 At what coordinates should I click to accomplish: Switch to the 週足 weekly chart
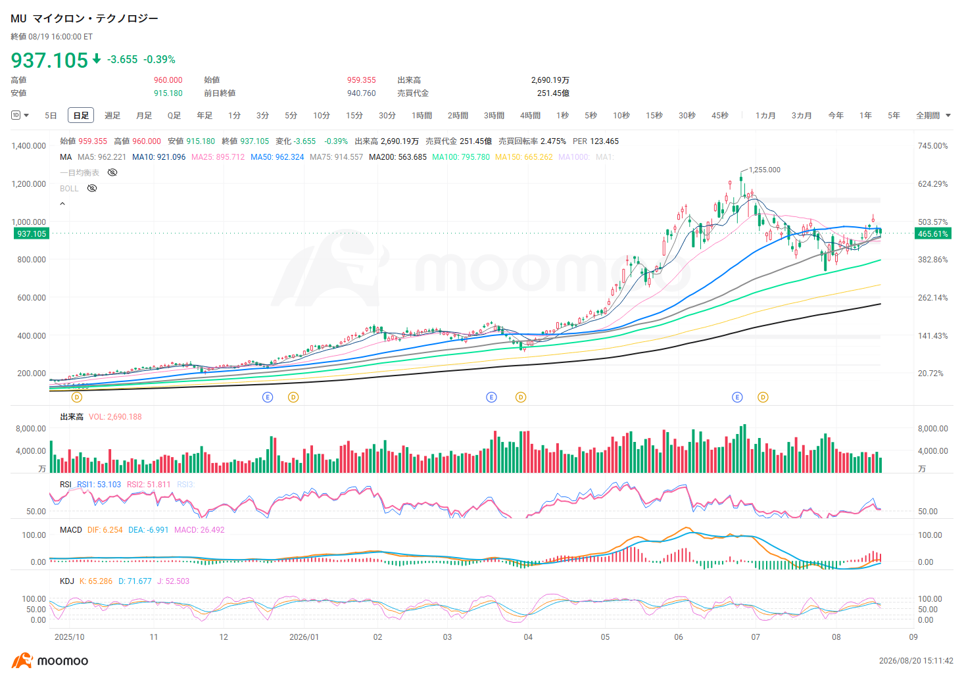point(112,116)
